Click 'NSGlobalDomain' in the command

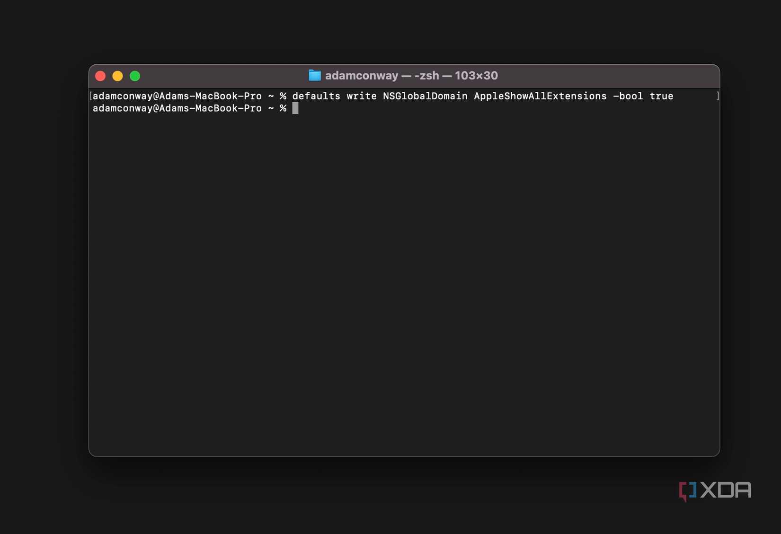pos(425,96)
